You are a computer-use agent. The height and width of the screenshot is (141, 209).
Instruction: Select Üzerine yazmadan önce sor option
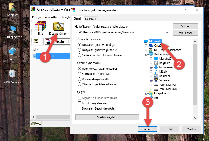pyautogui.click(x=79, y=69)
